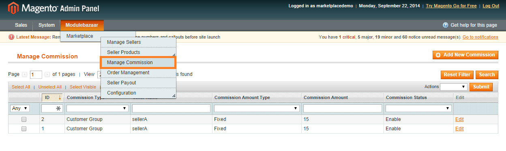Click Fixed in the ID 2 row
Screen dimensions: 506x151
point(220,119)
